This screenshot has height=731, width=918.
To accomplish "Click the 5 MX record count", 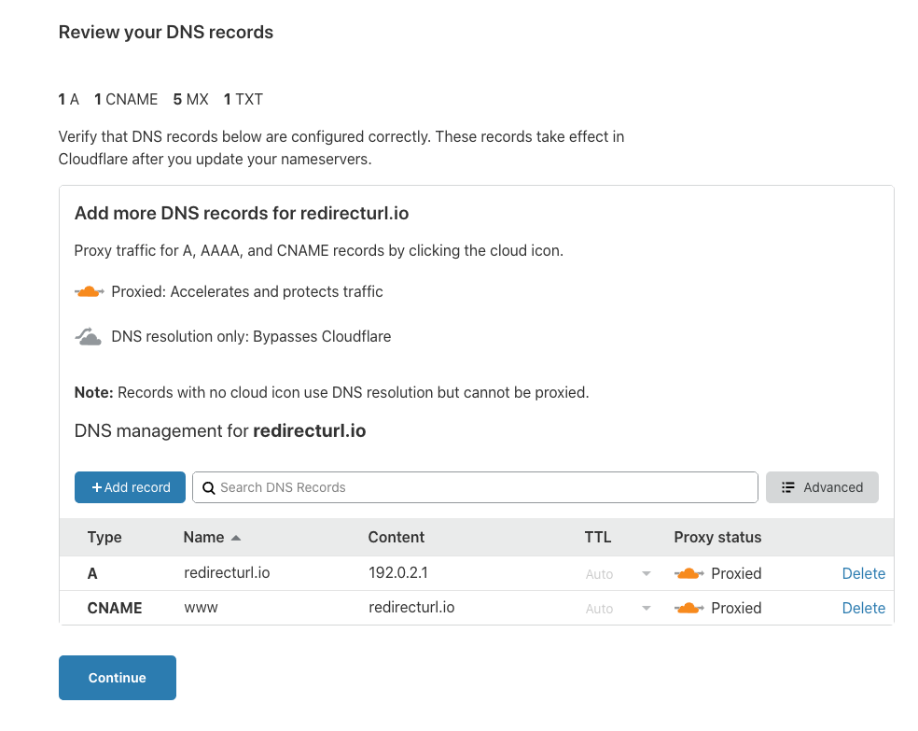I will pos(191,99).
